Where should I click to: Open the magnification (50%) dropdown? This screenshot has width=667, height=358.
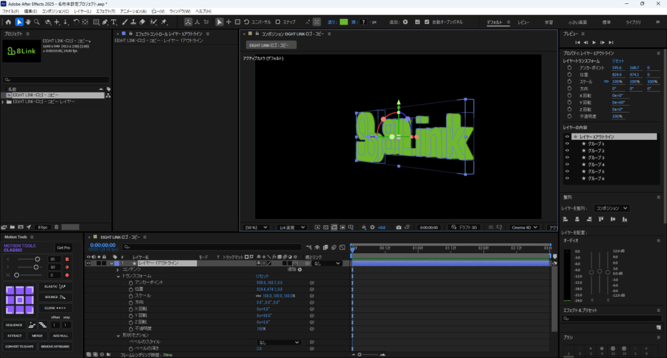pyautogui.click(x=255, y=227)
